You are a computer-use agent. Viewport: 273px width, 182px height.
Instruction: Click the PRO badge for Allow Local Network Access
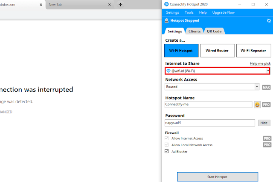pyautogui.click(x=267, y=145)
